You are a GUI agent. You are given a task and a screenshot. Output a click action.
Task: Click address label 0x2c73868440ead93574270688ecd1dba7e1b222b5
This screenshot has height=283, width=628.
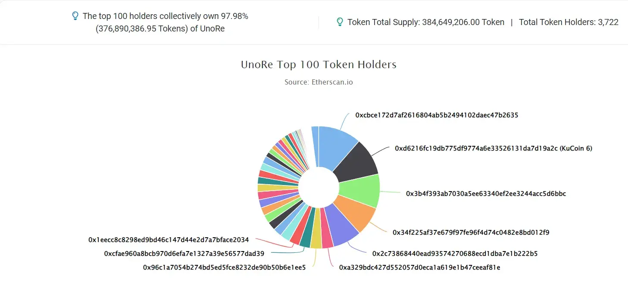tap(455, 254)
